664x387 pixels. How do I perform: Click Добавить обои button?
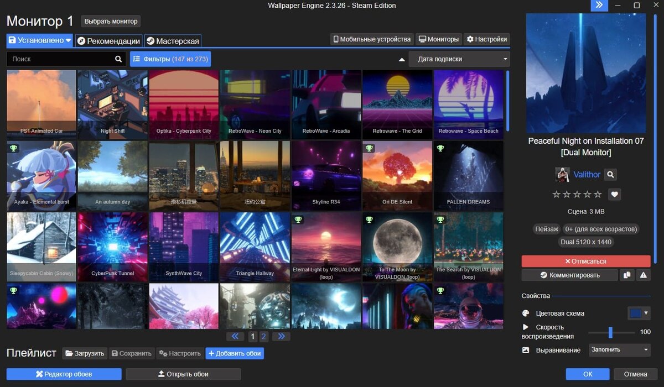(x=235, y=353)
